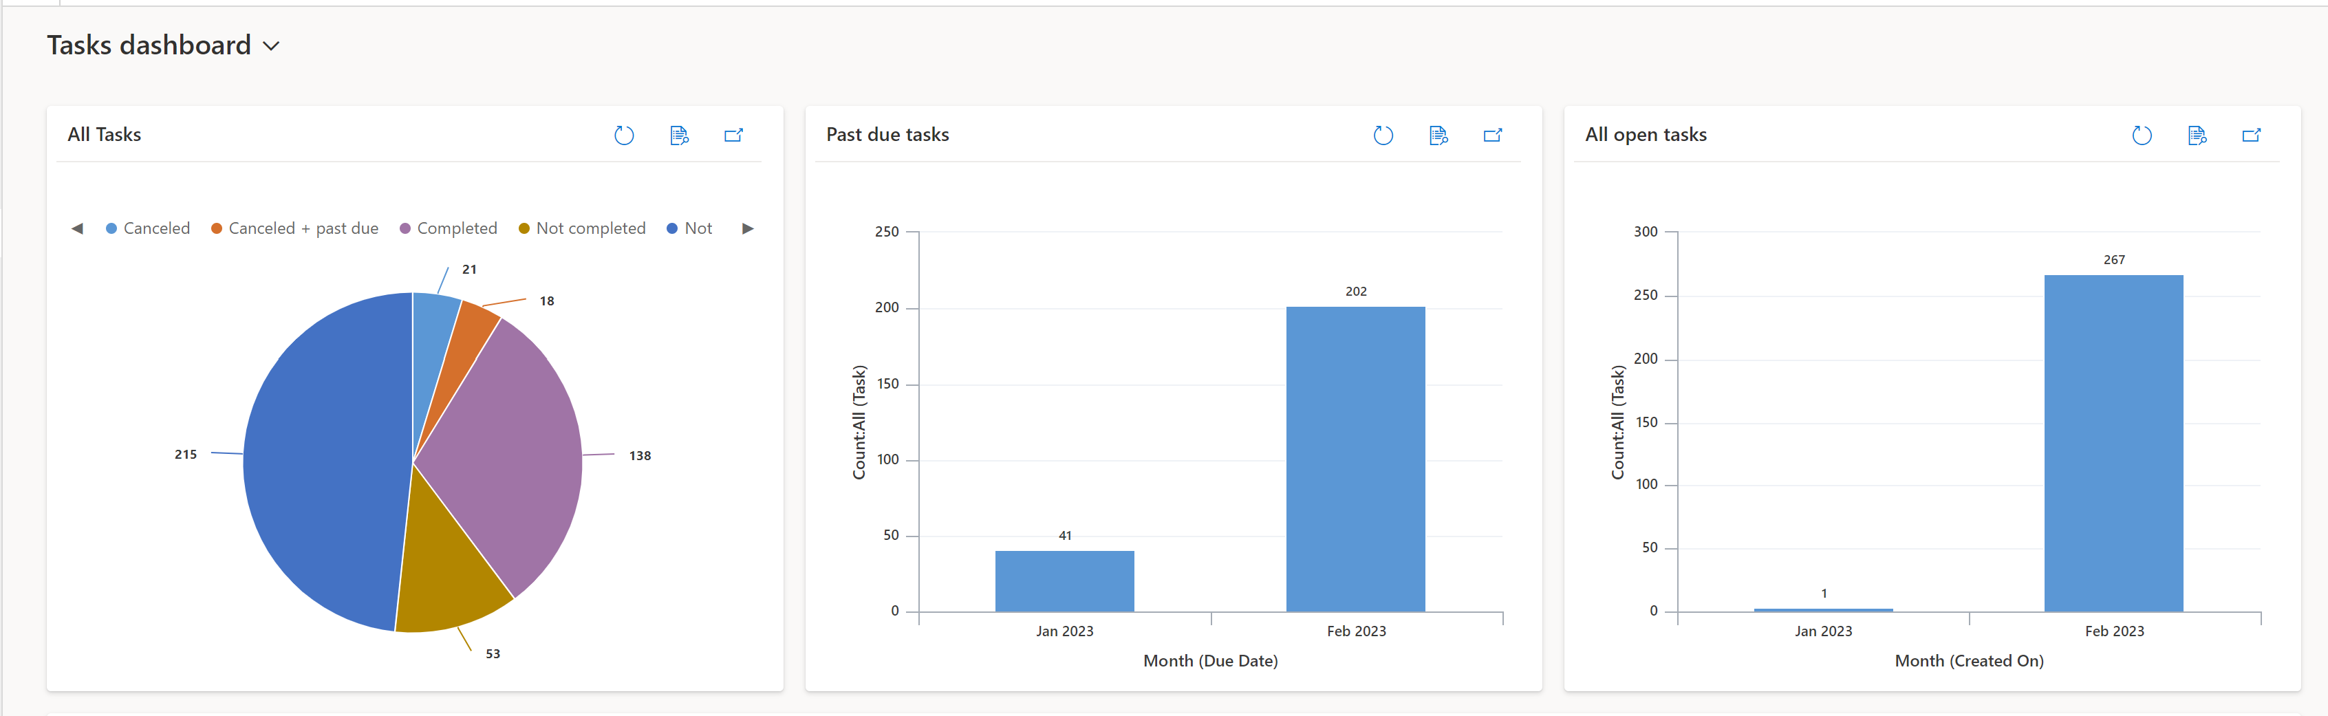This screenshot has height=716, width=2328.
Task: Click the Month (Created On) axis title
Action: point(1968,661)
